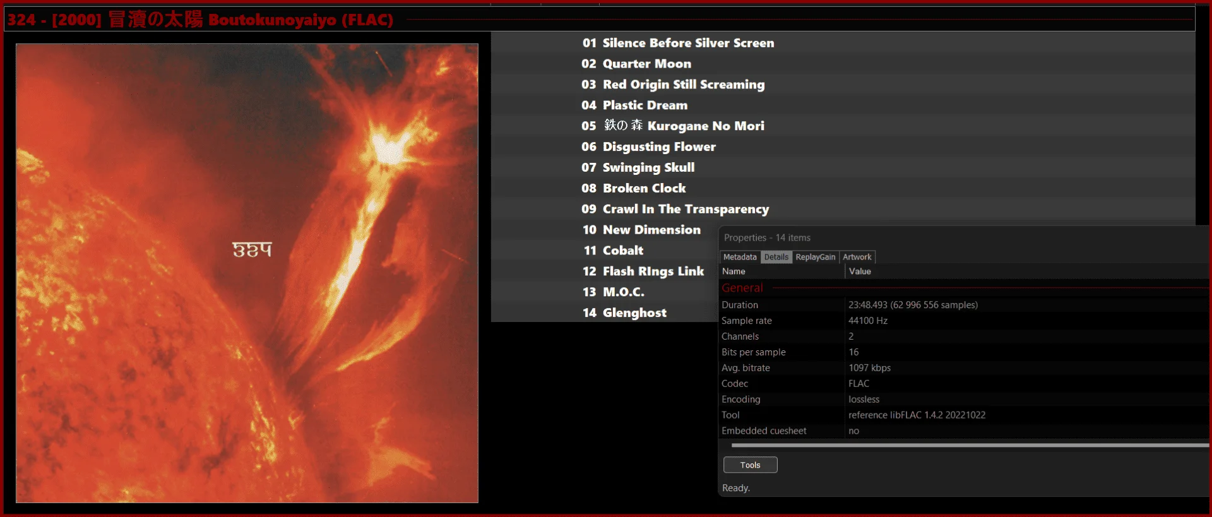The image size is (1212, 517).
Task: Select the album cover artwork
Action: [247, 273]
